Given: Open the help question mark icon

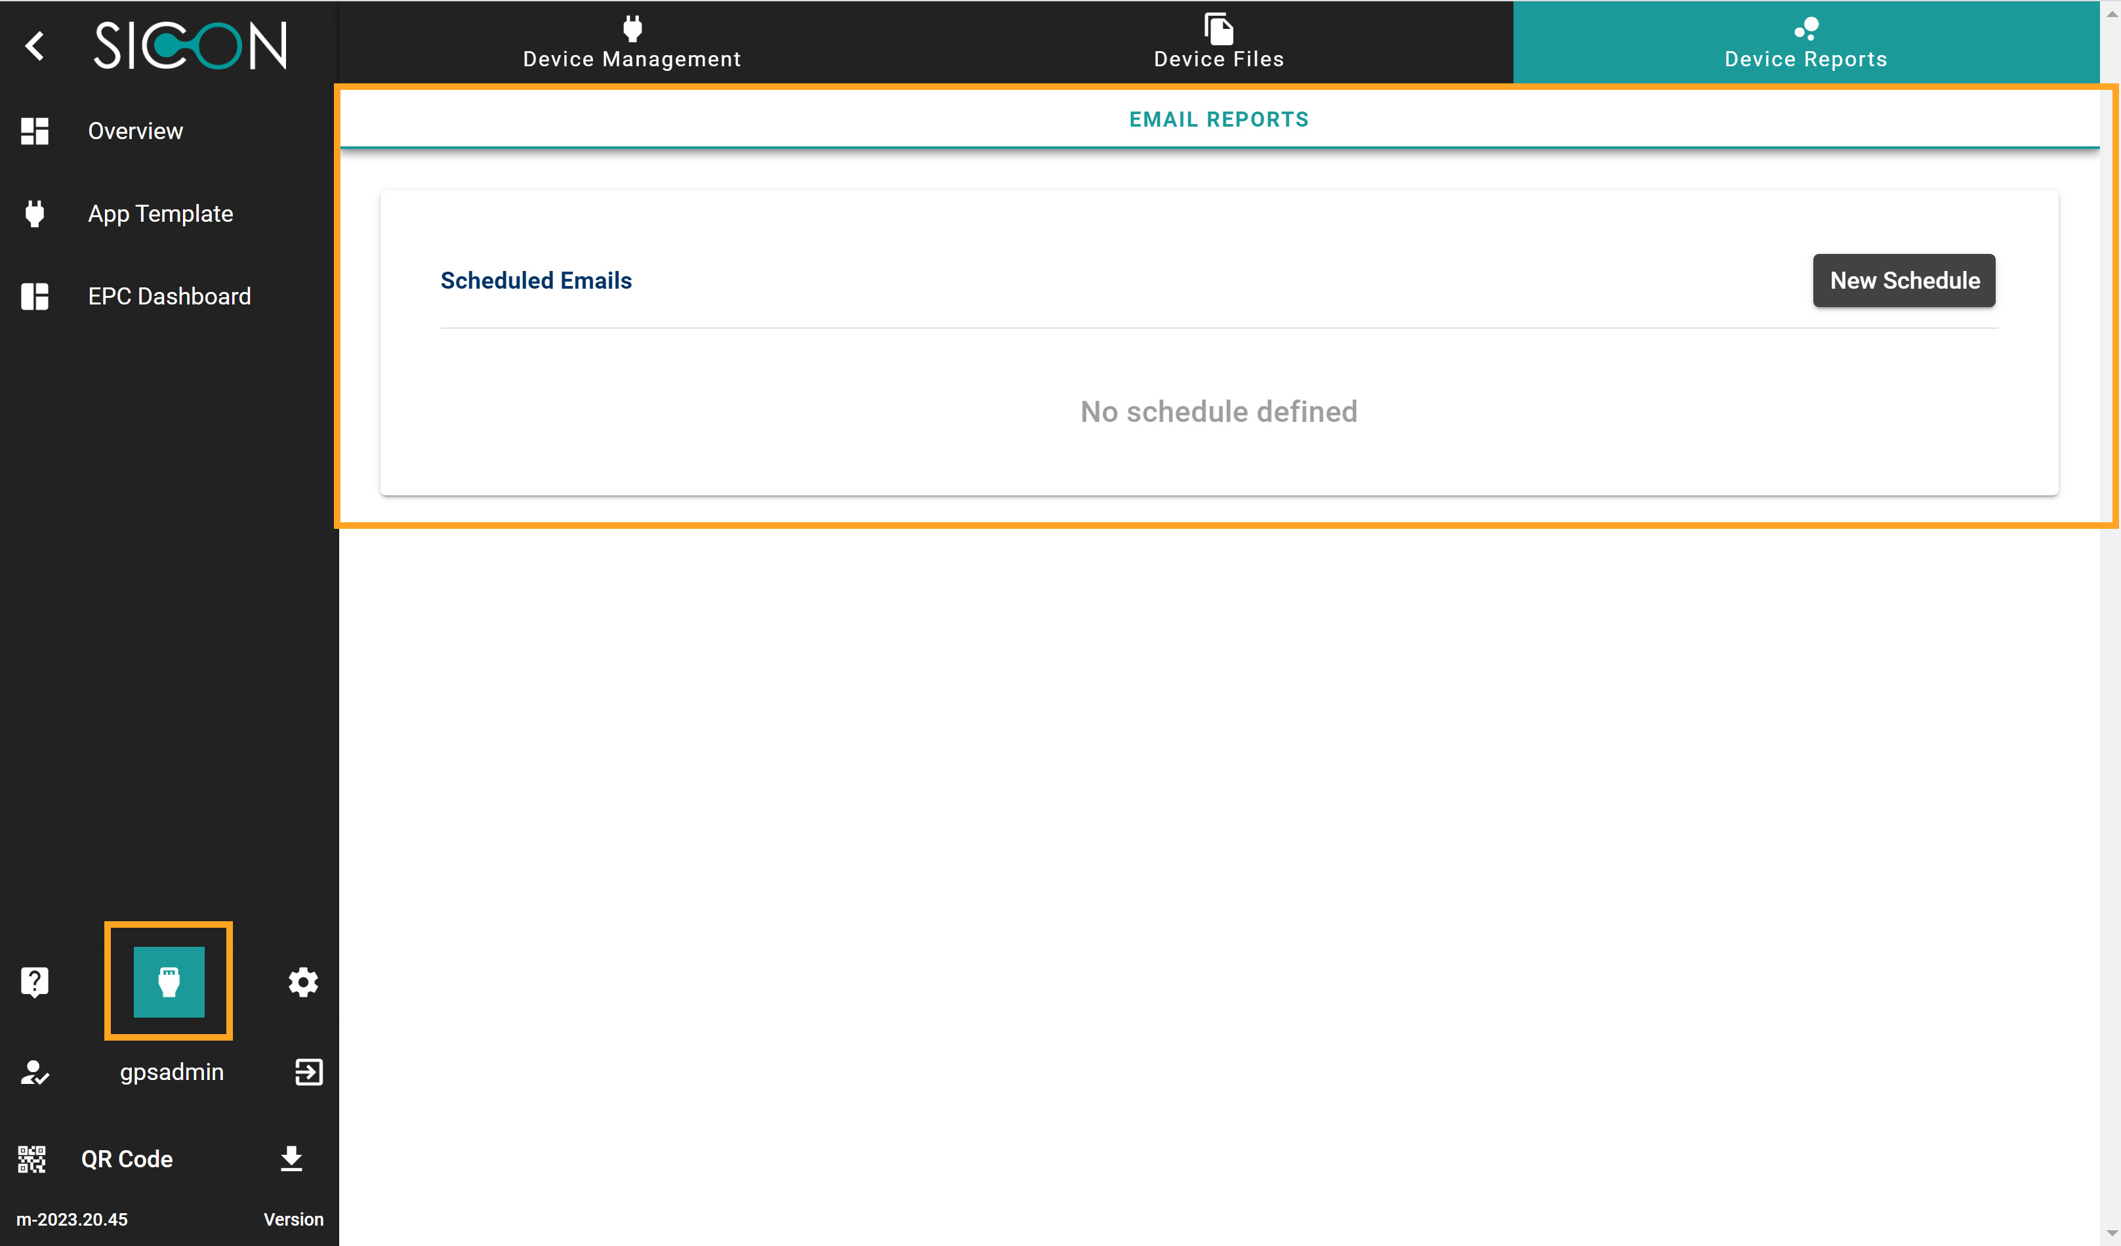Looking at the screenshot, I should [x=35, y=982].
